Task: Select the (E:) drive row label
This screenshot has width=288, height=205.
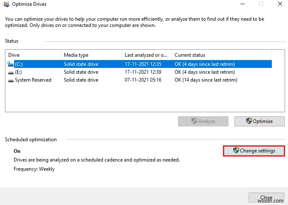Action: point(18,72)
